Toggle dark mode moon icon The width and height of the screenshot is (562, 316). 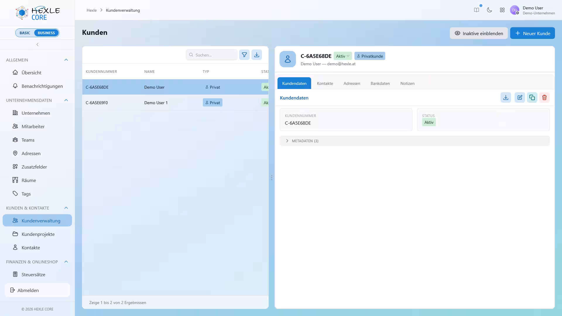pyautogui.click(x=489, y=10)
